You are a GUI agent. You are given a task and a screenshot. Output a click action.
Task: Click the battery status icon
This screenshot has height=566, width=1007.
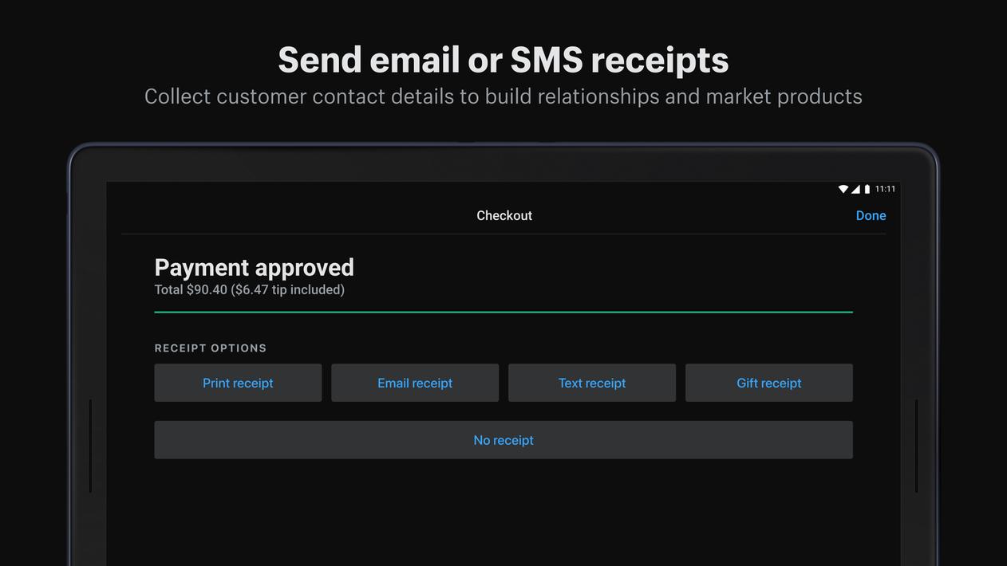867,189
